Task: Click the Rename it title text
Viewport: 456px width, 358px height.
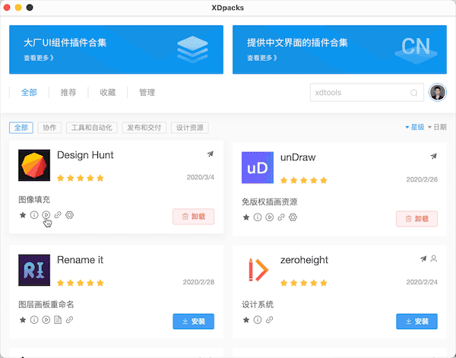Action: [x=80, y=260]
